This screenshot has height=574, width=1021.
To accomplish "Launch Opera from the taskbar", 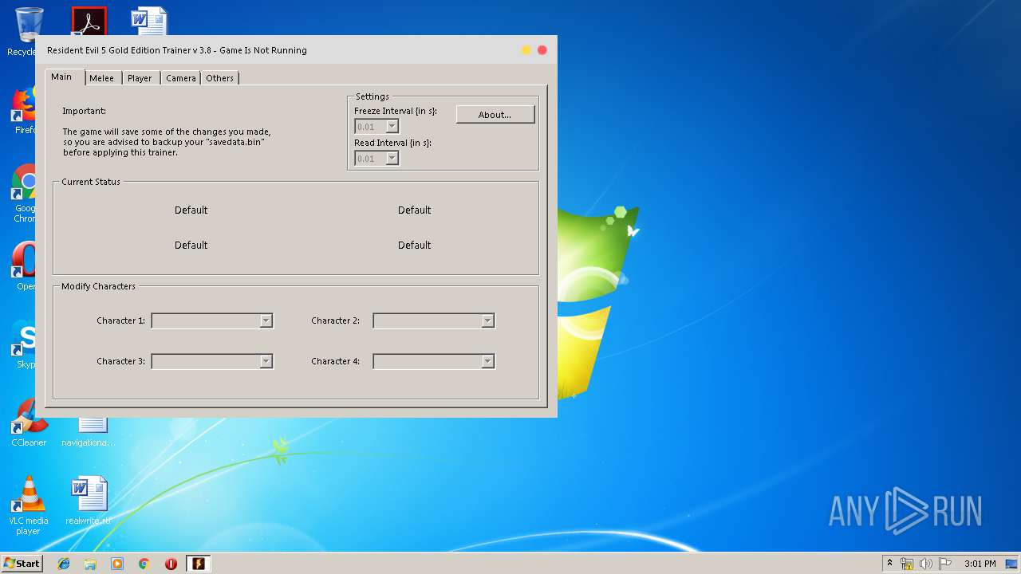I will [171, 564].
